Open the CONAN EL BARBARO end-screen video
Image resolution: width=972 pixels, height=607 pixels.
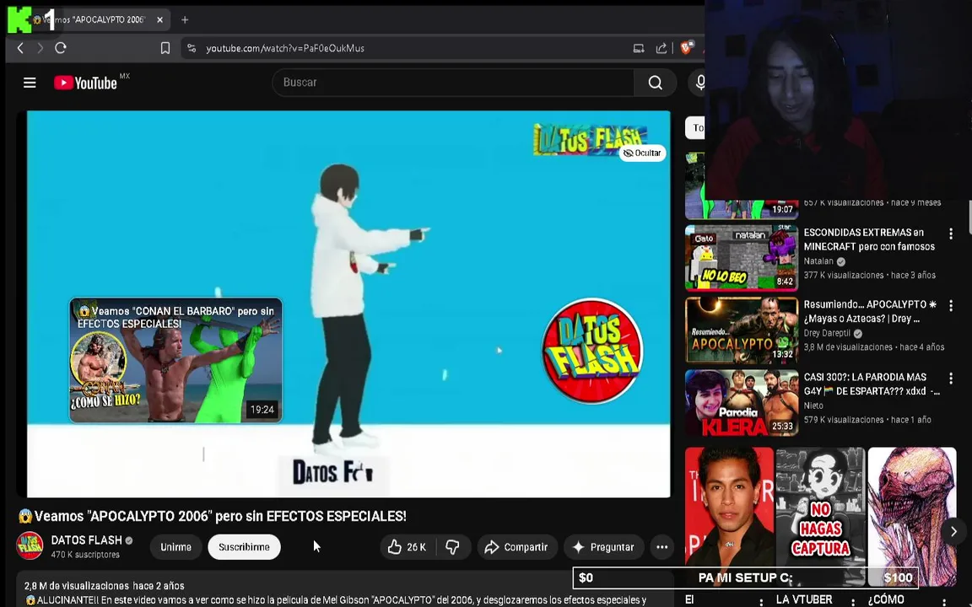[176, 361]
